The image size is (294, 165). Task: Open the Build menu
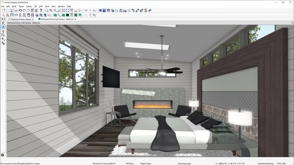14,6
